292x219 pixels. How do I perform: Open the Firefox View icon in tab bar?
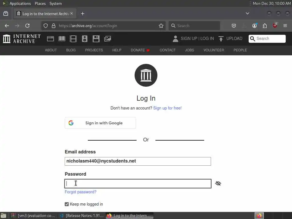6,14
